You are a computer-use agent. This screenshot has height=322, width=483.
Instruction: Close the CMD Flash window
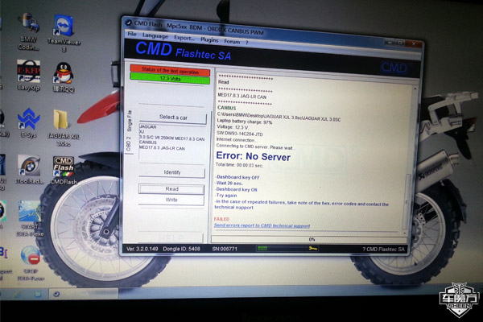[x=414, y=44]
